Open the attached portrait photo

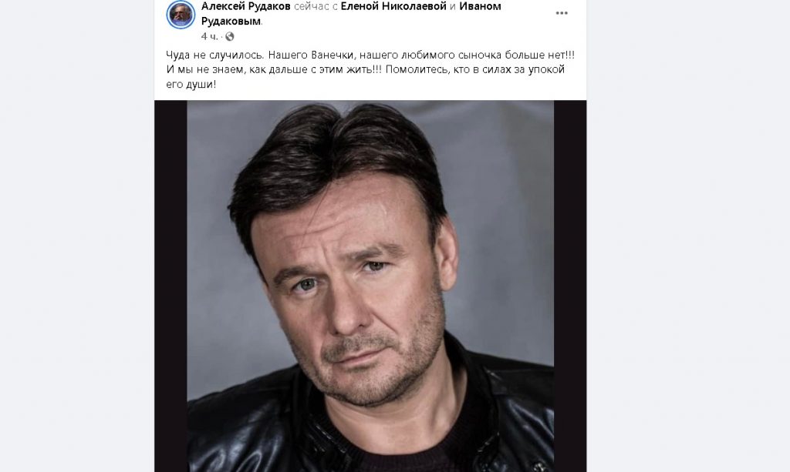click(370, 286)
